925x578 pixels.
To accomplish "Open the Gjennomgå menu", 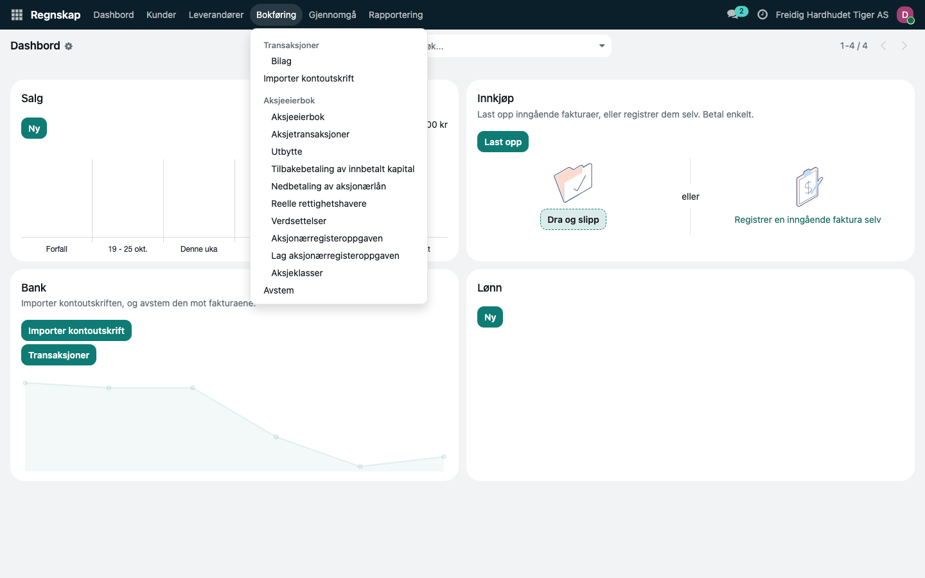I will (x=332, y=15).
